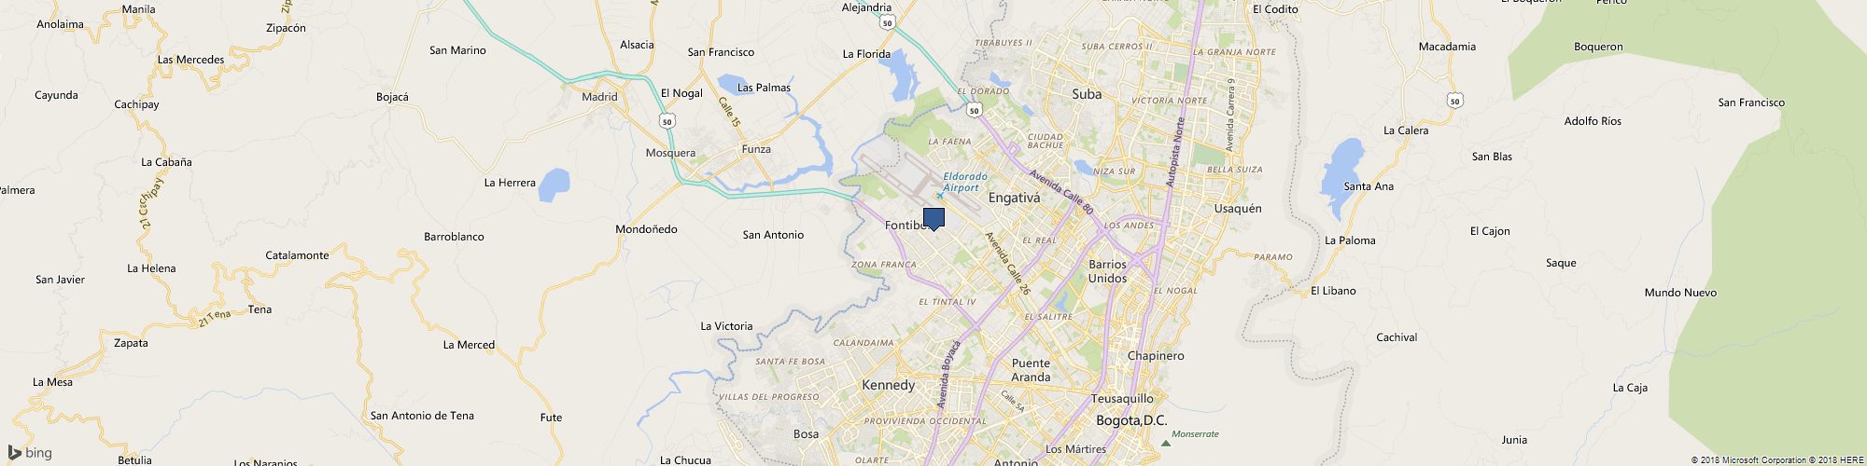
Task: Click the Engativá district label
Action: (x=1014, y=199)
